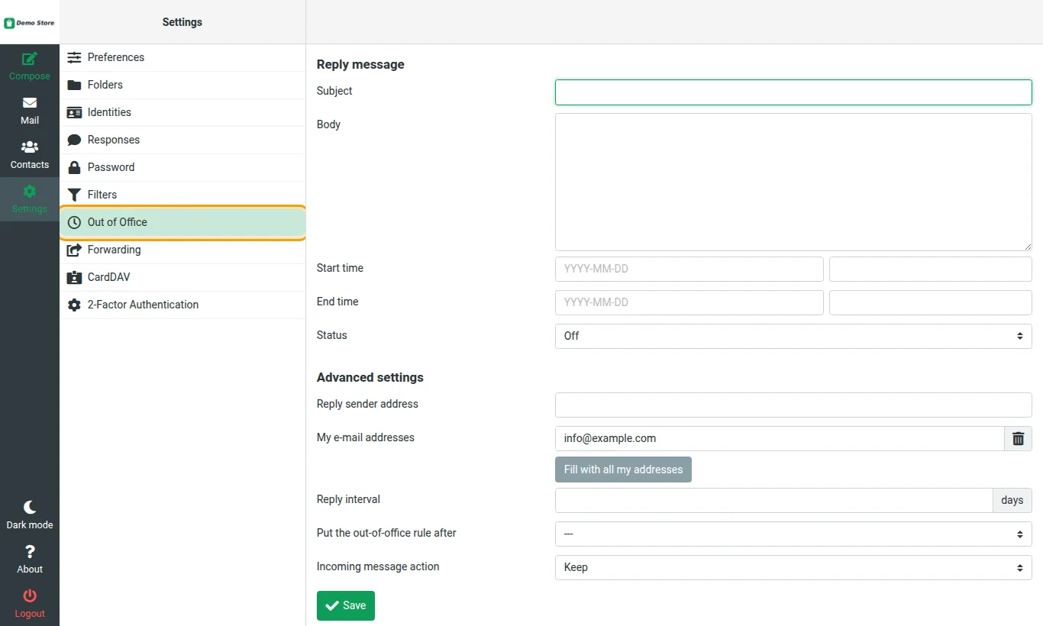Viewport: 1043px width, 626px height.
Task: Click Fill with all my addresses
Action: pos(623,469)
